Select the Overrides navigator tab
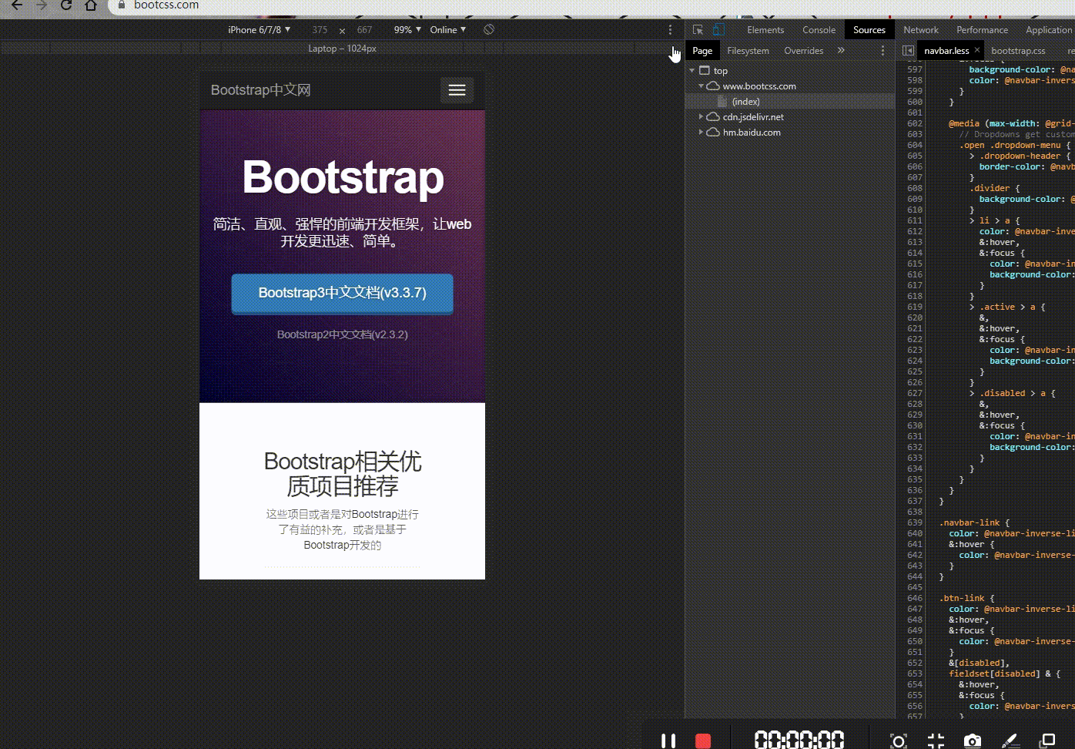The height and width of the screenshot is (749, 1075). coord(803,50)
